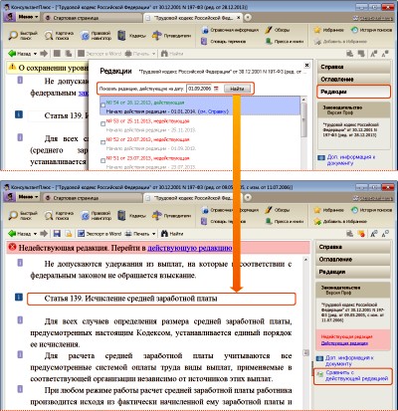
Task: Open Словарь терминов in upper window
Action: (224, 42)
